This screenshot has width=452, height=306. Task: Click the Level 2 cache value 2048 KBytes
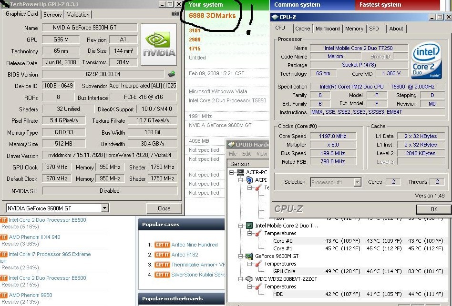point(421,153)
